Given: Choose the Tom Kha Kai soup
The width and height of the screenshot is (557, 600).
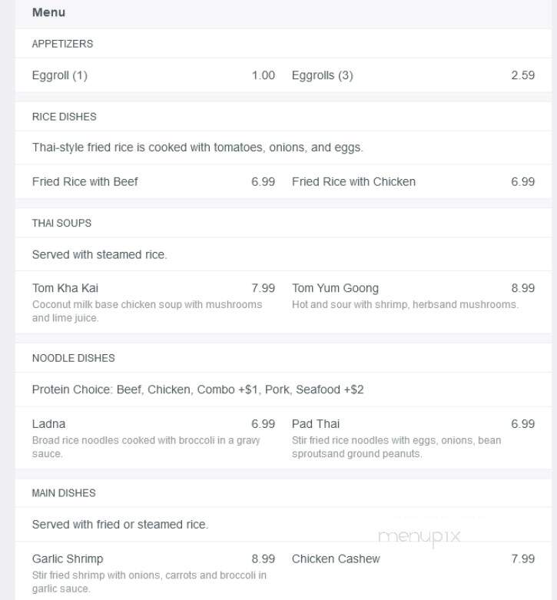Looking at the screenshot, I should (65, 288).
